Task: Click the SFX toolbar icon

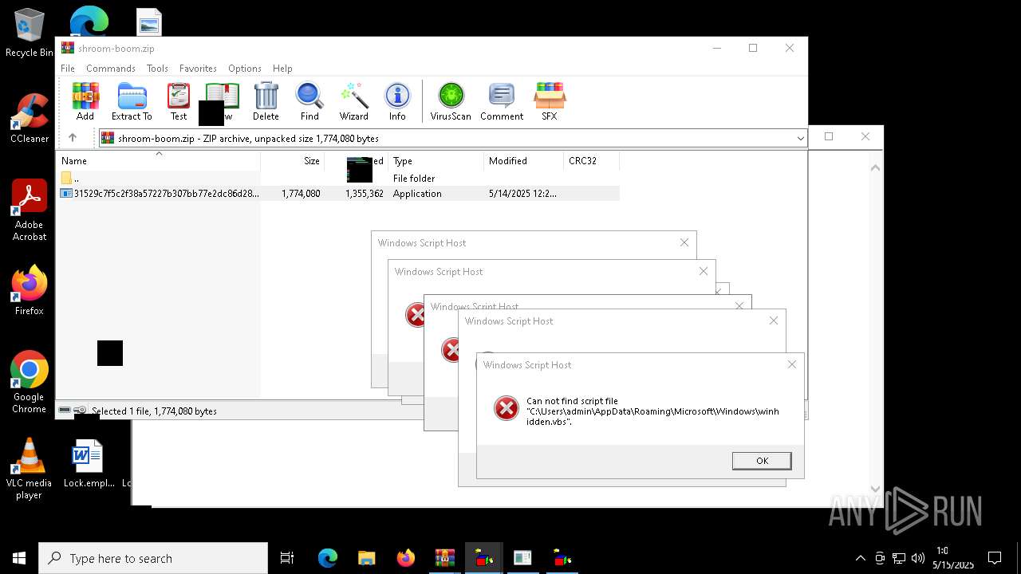Action: point(550,101)
